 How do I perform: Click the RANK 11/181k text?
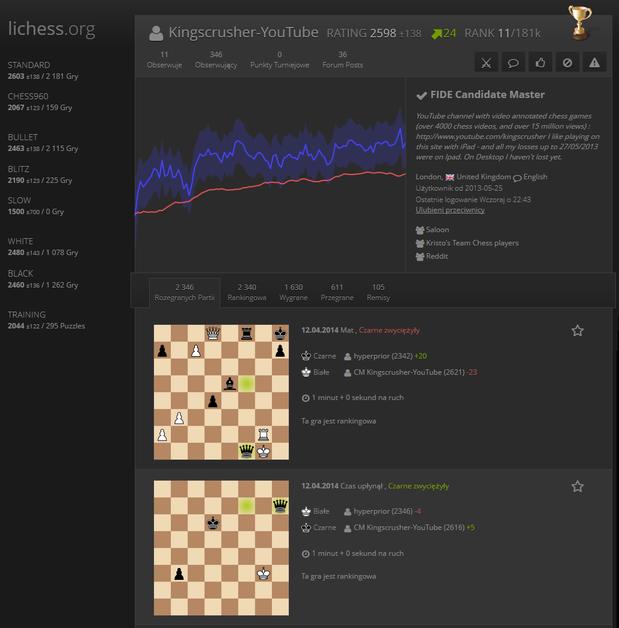tap(503, 33)
